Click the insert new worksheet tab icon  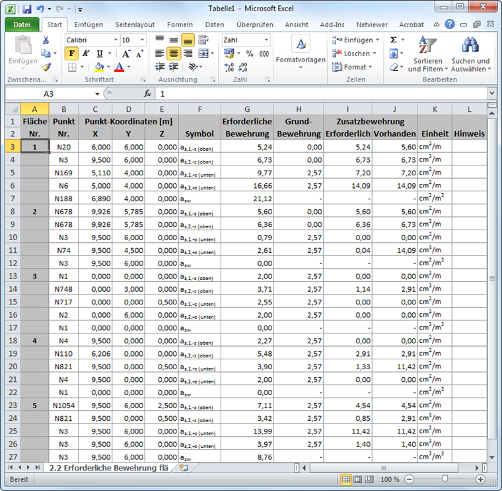[x=184, y=468]
